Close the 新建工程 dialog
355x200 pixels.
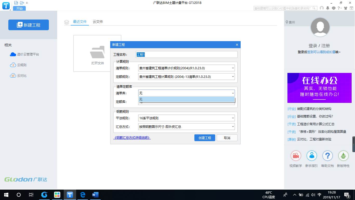(x=237, y=45)
